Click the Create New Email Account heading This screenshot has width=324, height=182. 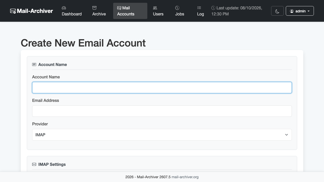click(83, 43)
